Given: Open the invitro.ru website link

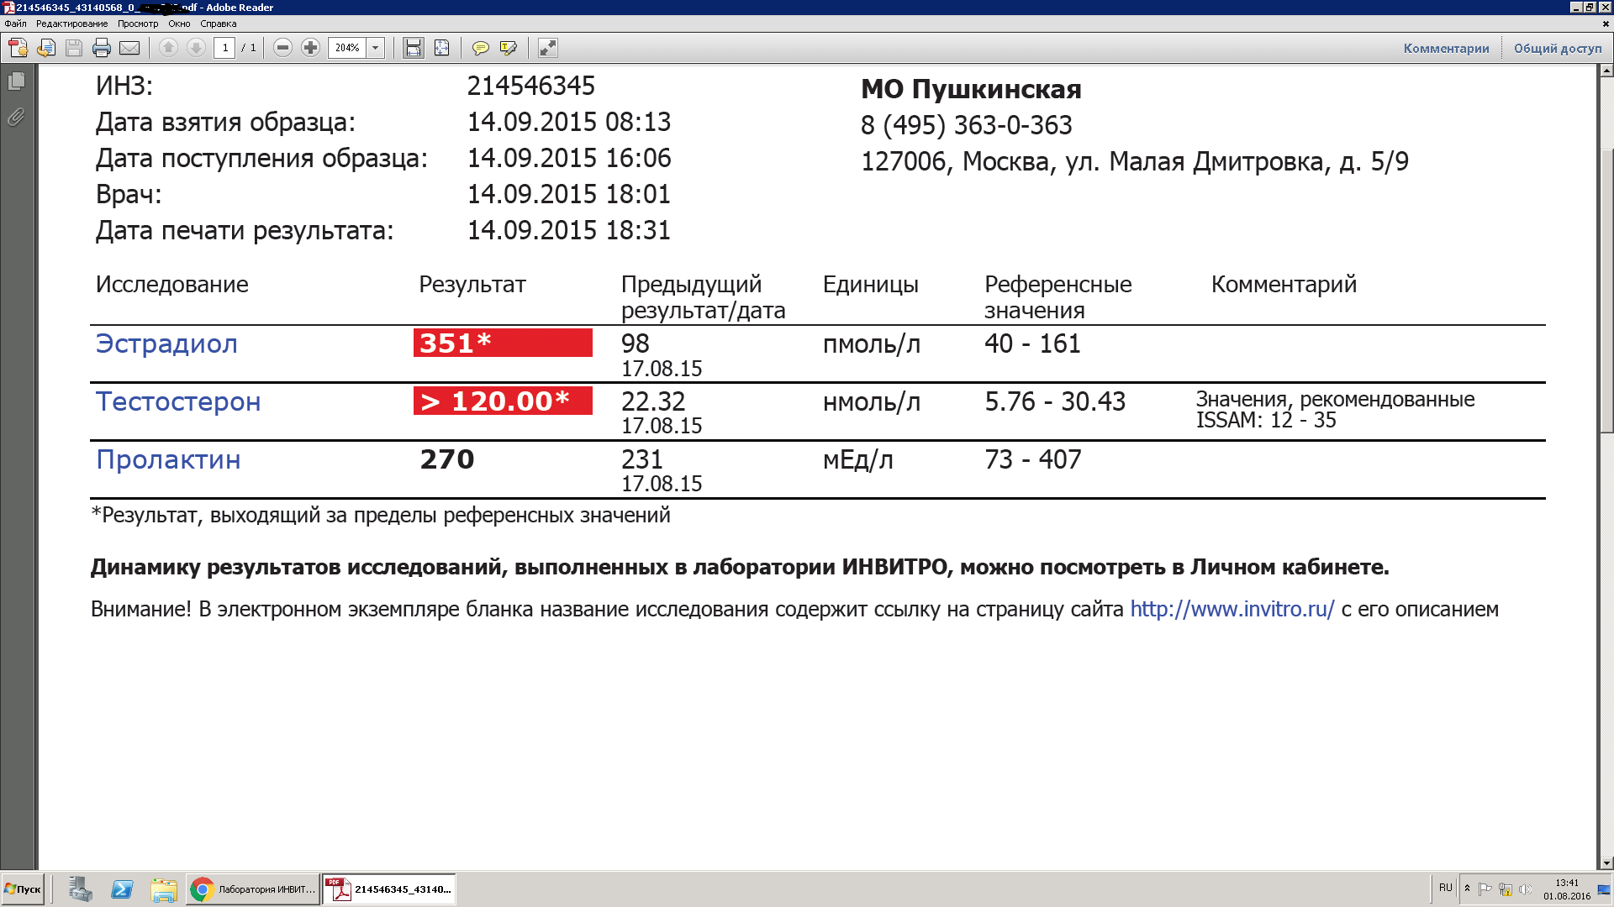Looking at the screenshot, I should click(x=1232, y=609).
